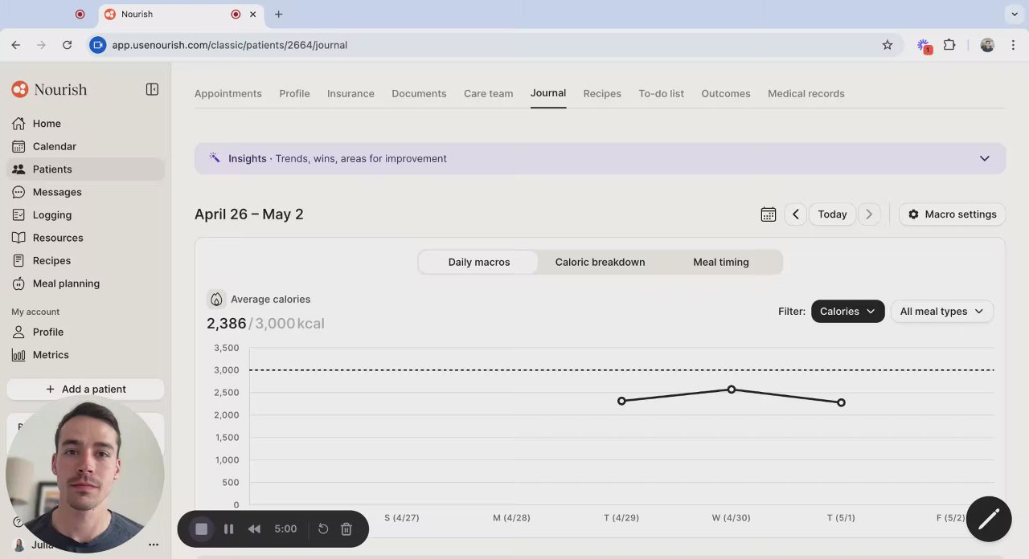Close the Nourish browser tab
The image size is (1029, 559).
253,14
